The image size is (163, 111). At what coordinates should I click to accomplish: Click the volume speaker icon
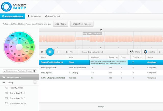click(x=160, y=52)
